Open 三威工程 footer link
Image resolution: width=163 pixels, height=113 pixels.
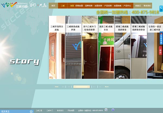pos(39,111)
